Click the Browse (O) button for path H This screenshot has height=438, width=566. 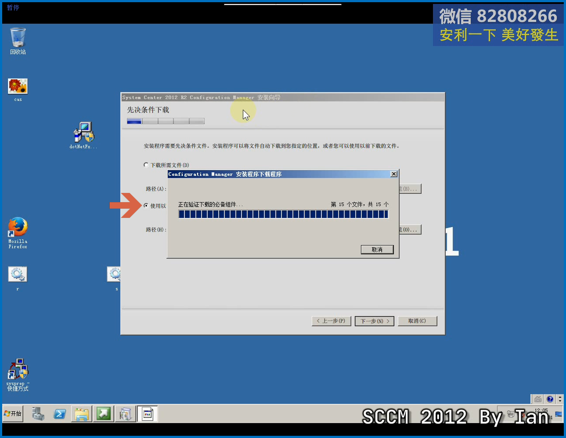[410, 229]
